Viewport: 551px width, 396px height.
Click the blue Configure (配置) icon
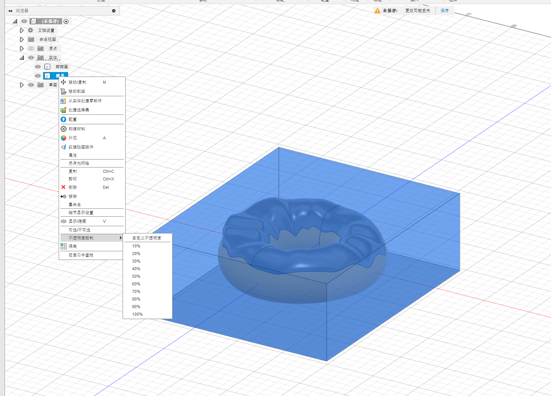pyautogui.click(x=64, y=119)
